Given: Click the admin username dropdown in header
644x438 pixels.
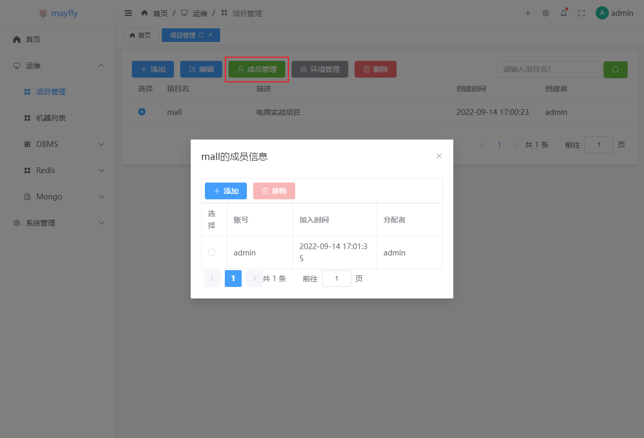Looking at the screenshot, I should click(x=622, y=13).
